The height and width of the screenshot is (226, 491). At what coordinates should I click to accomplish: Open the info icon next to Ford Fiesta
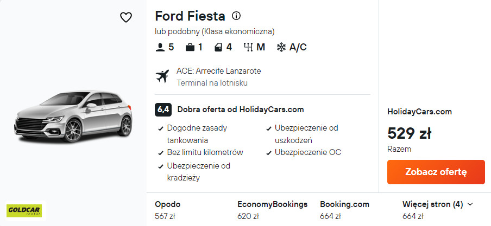(x=236, y=16)
